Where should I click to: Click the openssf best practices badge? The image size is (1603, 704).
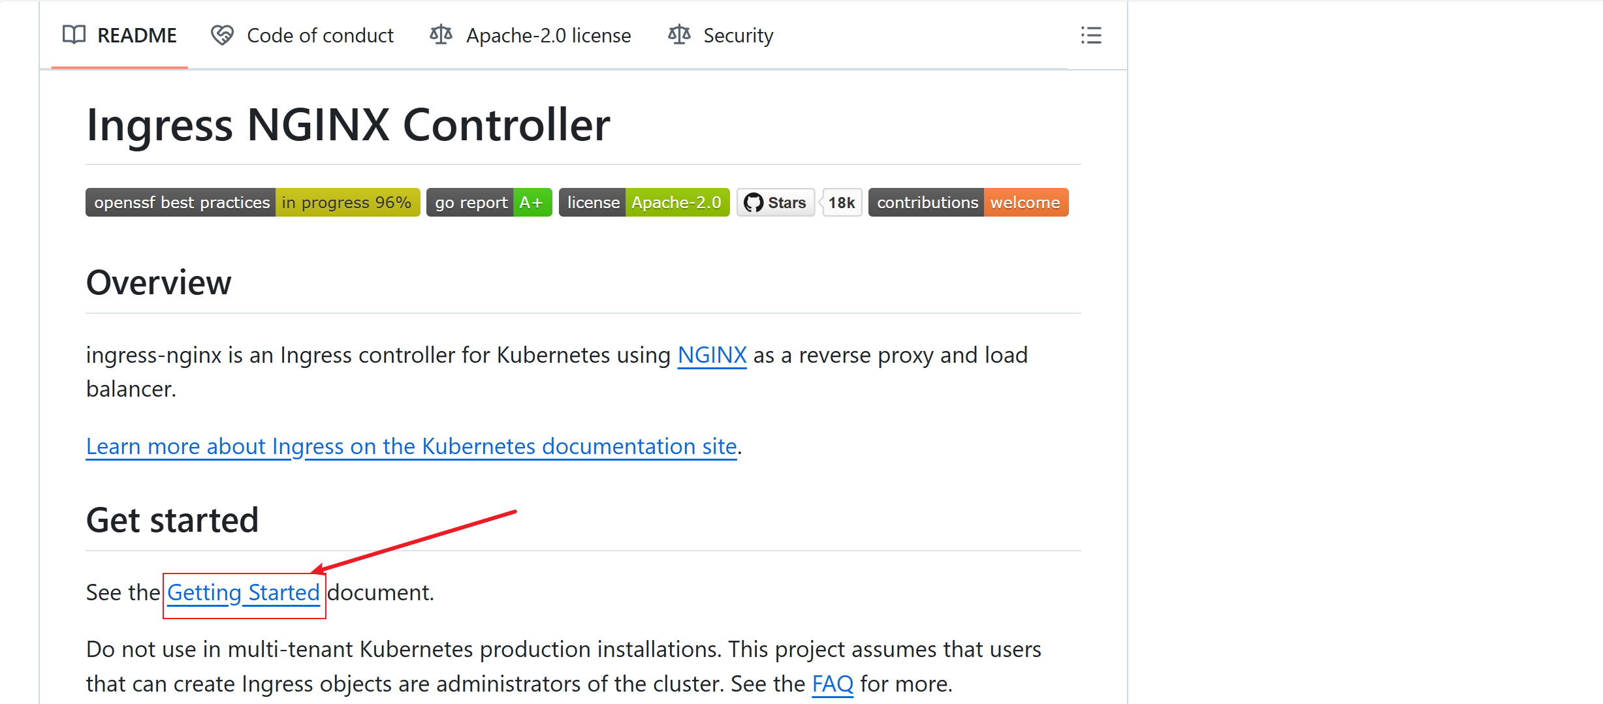[253, 202]
